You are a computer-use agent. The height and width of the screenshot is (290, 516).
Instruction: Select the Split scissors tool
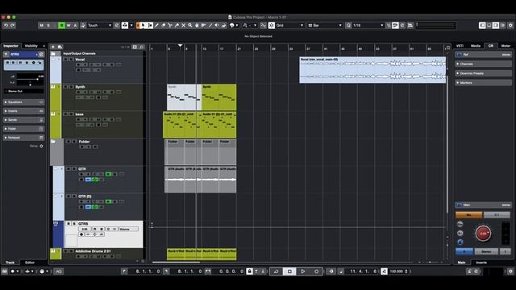[170, 25]
